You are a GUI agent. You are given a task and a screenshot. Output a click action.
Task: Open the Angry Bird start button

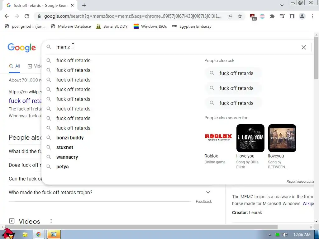coord(8,233)
